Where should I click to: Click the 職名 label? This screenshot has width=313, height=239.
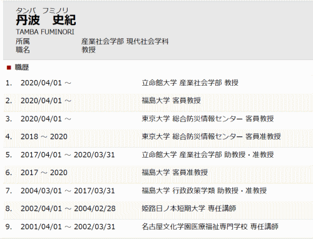(x=23, y=49)
